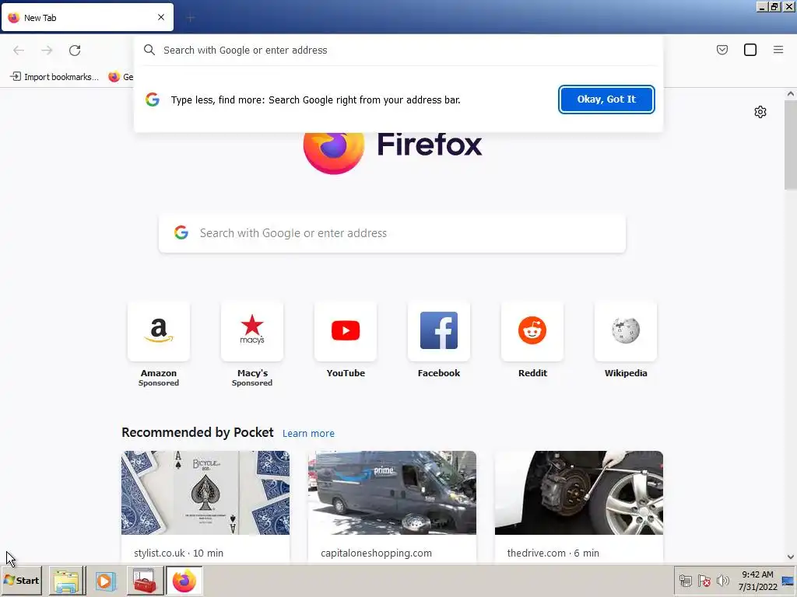797x597 pixels.
Task: Click the vertical scrollbar thumb
Action: (x=791, y=145)
